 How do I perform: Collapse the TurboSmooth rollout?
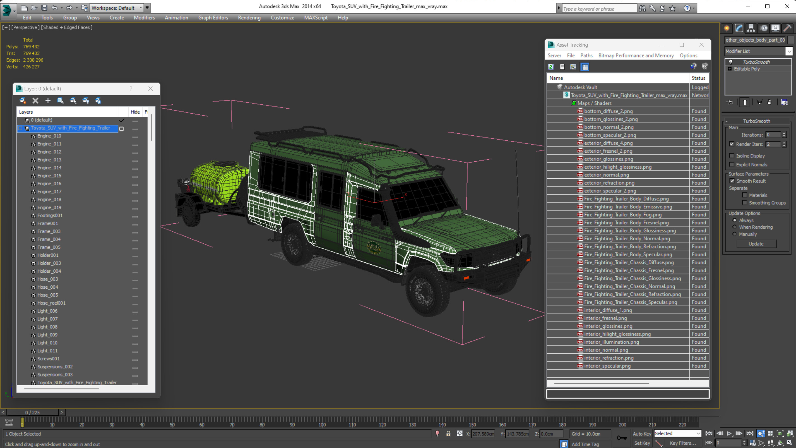click(727, 121)
